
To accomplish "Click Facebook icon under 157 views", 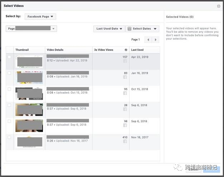I will tap(125, 61).
